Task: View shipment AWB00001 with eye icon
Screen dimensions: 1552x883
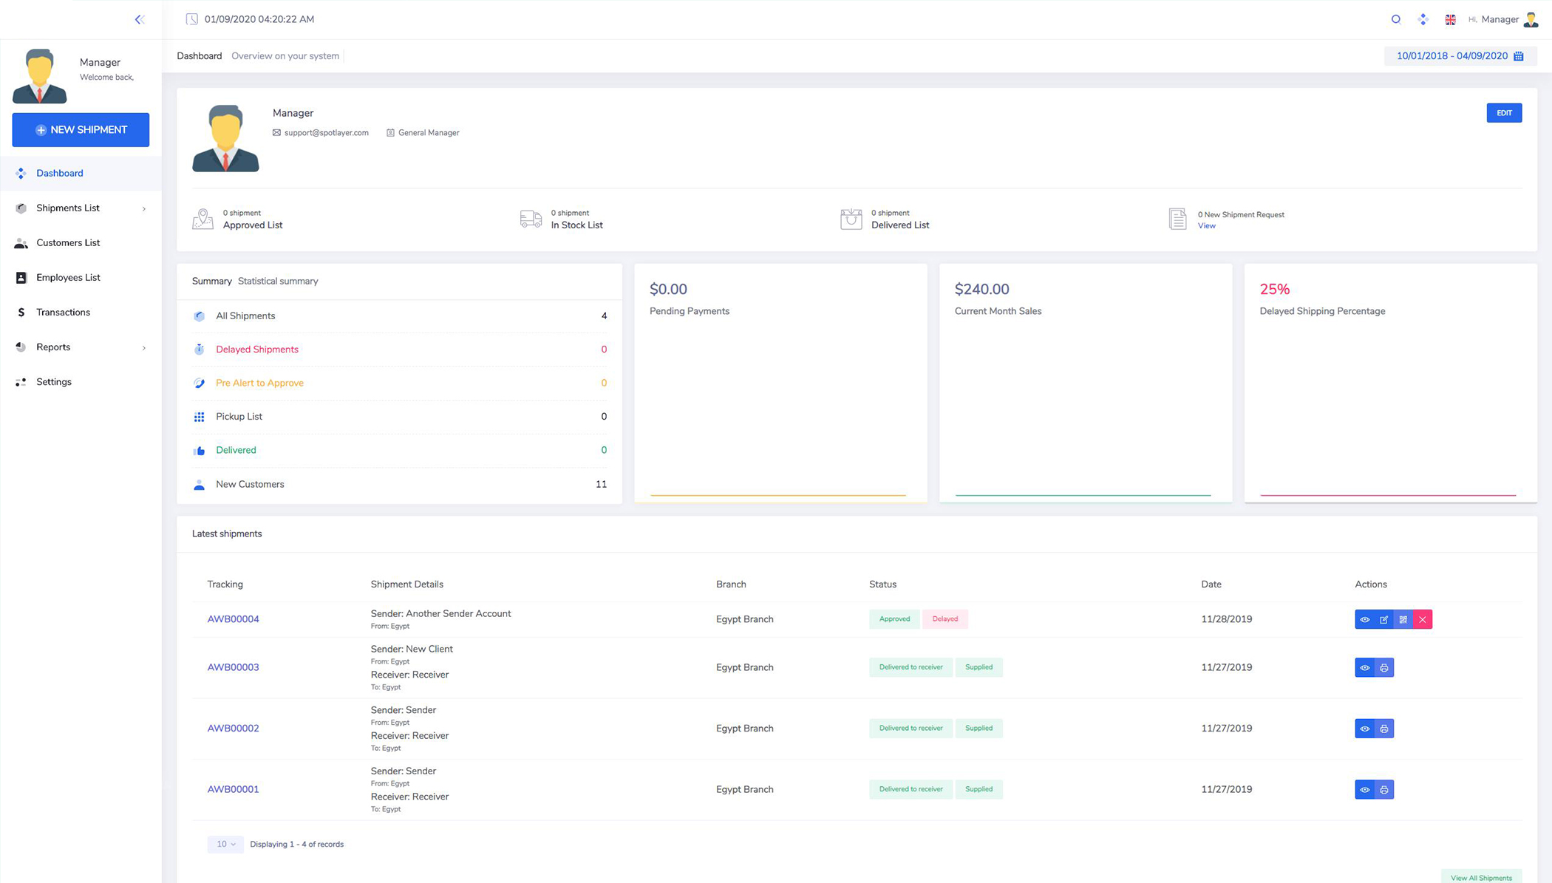Action: [1364, 789]
